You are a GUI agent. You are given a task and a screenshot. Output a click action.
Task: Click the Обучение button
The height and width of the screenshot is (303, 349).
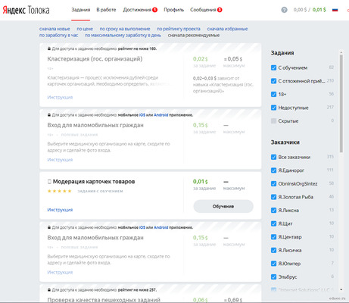(x=223, y=206)
